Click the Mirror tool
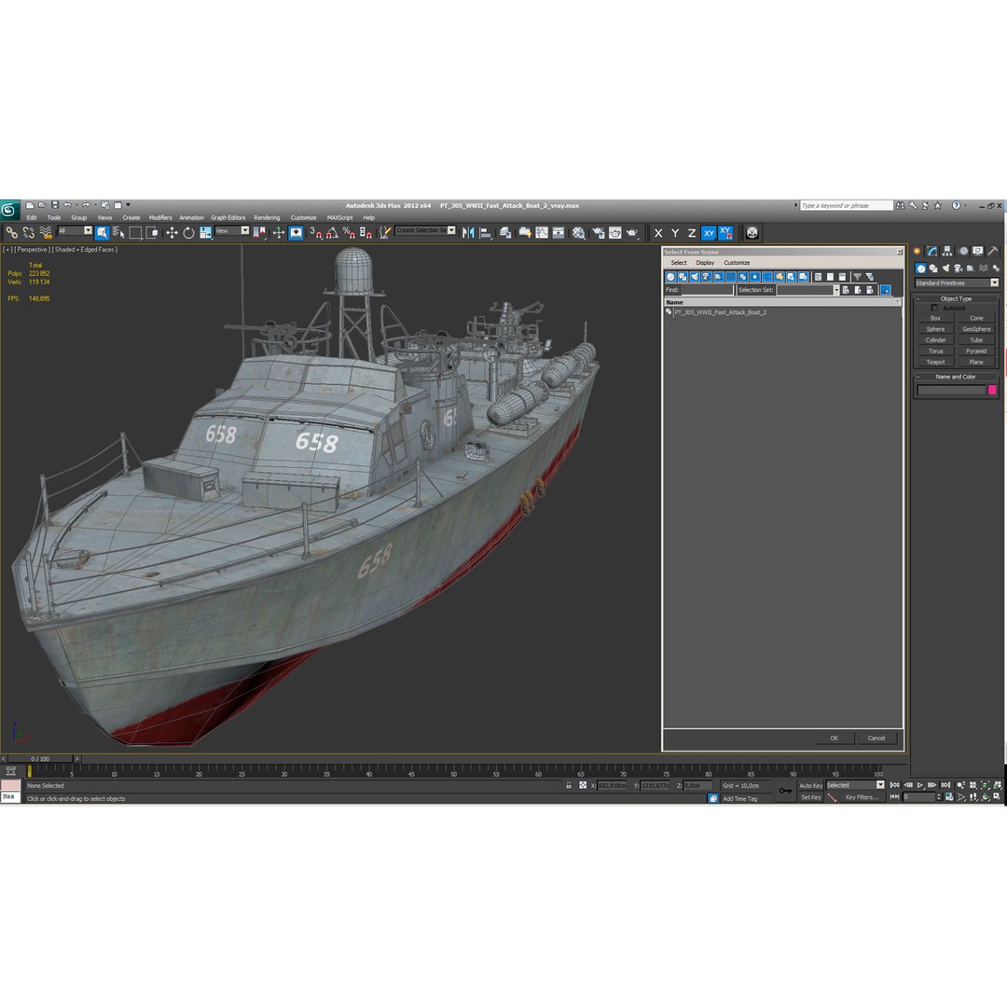The width and height of the screenshot is (1007, 1007). pos(468,232)
